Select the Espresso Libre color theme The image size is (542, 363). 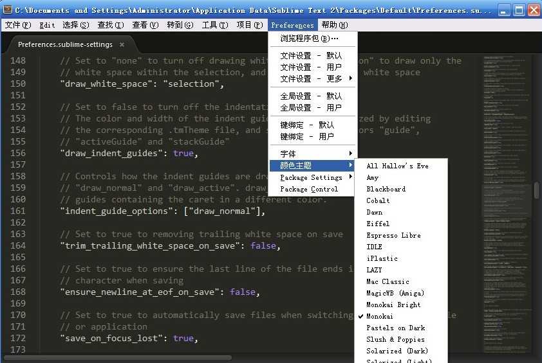(401, 235)
